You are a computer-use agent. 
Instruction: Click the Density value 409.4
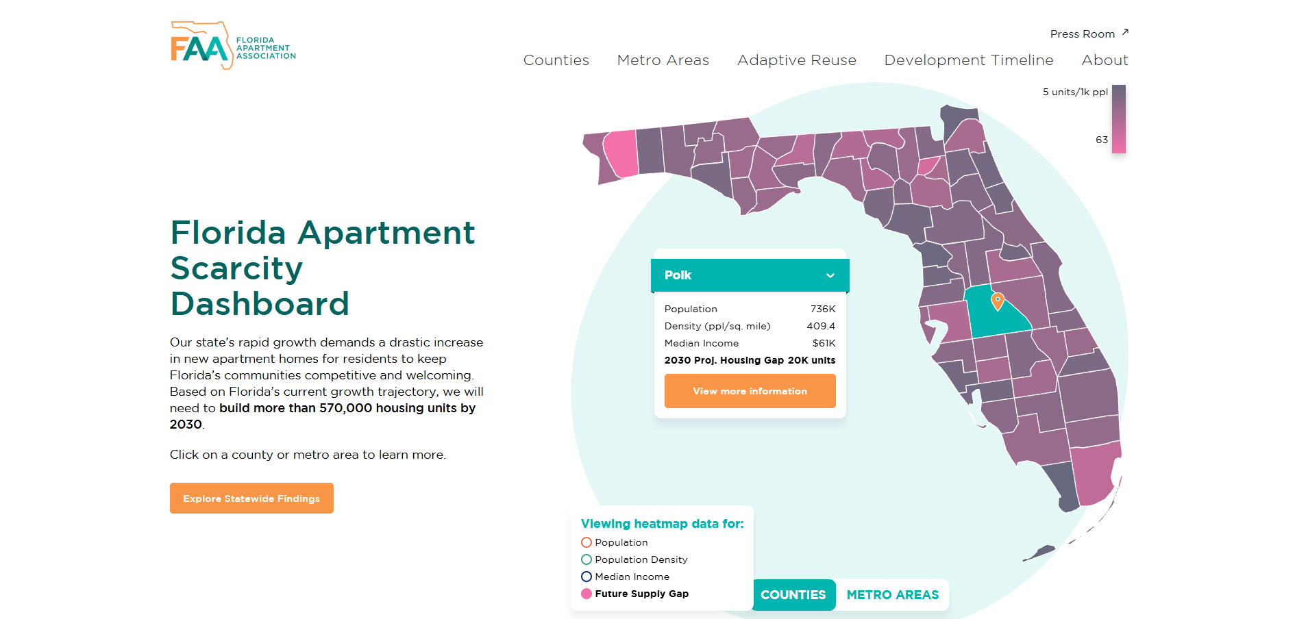point(821,326)
